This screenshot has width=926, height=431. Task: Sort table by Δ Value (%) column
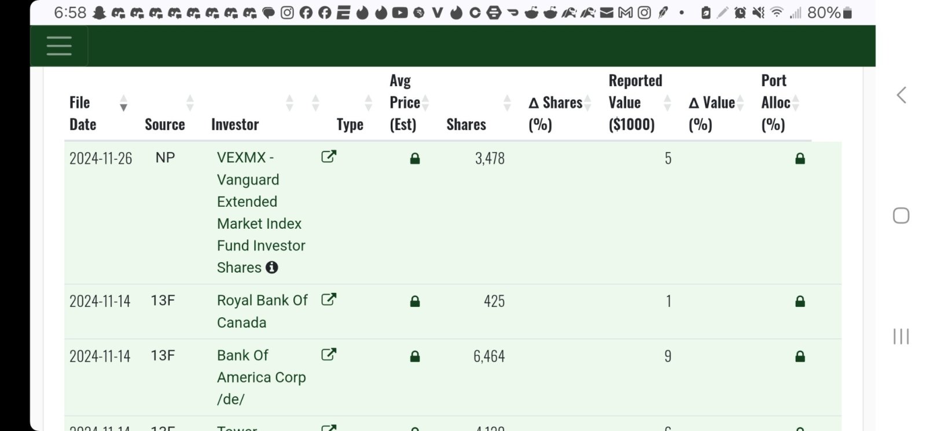tap(740, 103)
